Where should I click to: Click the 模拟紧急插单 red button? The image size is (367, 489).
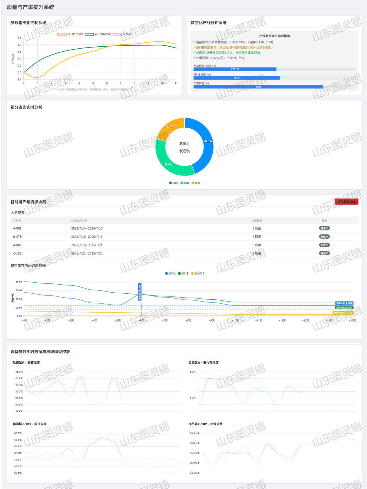346,202
